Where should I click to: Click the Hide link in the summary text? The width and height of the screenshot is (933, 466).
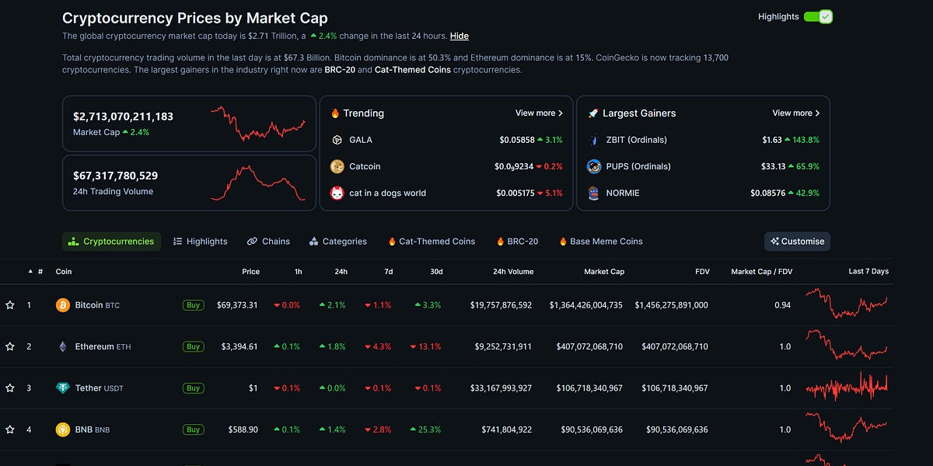click(459, 36)
